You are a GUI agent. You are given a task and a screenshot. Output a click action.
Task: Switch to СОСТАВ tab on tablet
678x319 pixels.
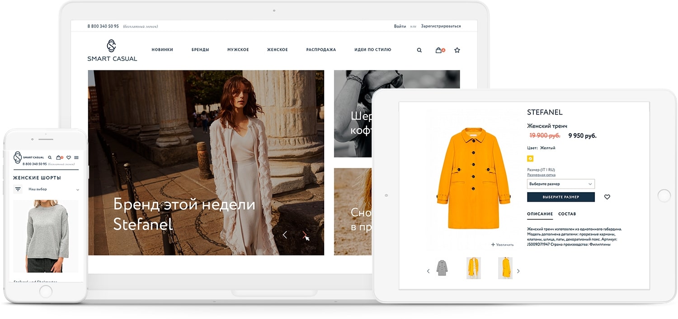[567, 214]
